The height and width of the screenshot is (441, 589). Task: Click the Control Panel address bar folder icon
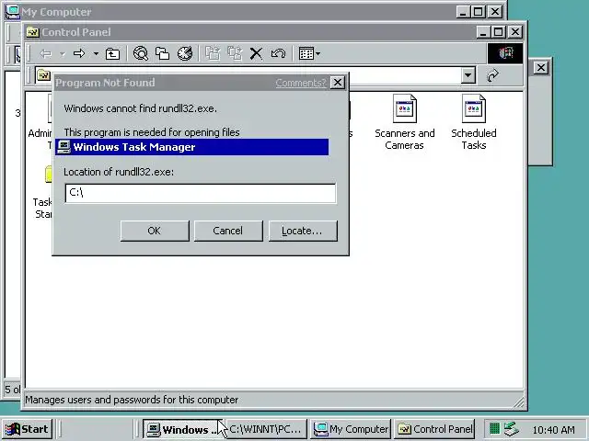pos(43,75)
